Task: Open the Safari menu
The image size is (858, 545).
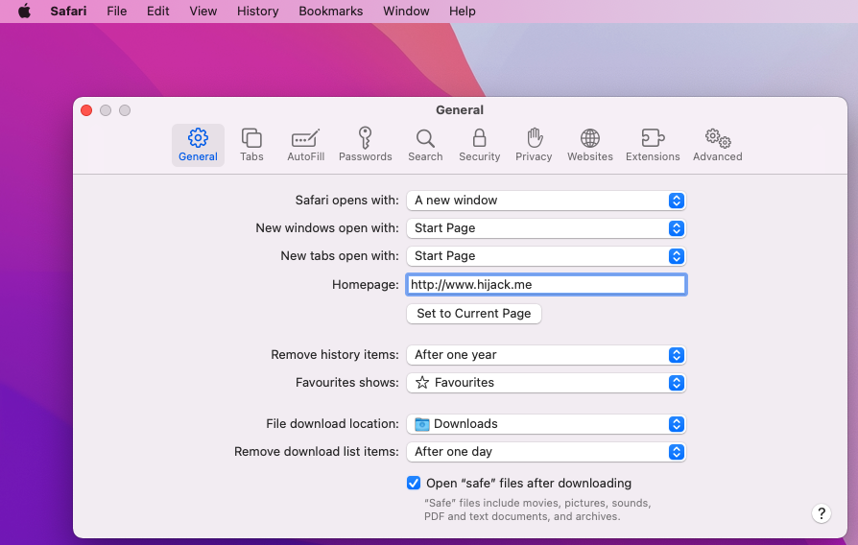Action: point(68,11)
